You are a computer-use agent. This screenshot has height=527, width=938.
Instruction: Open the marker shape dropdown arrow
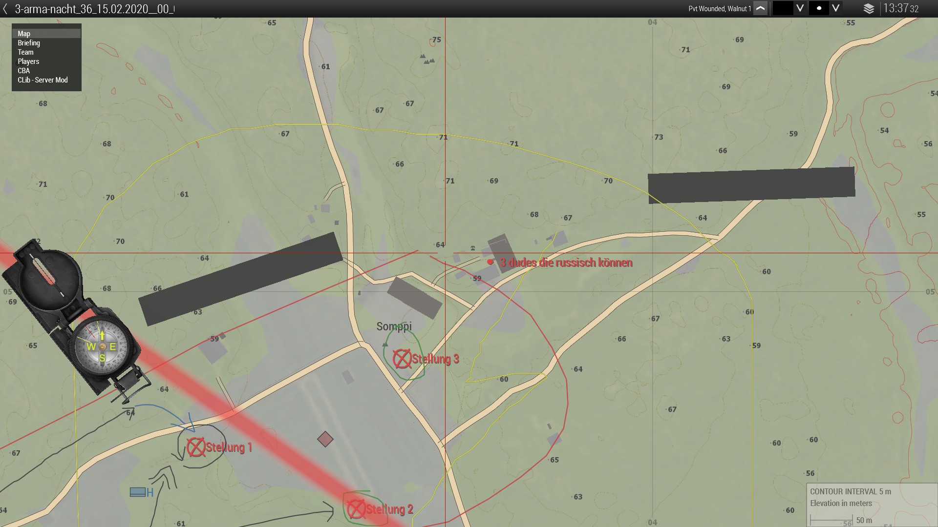point(836,9)
